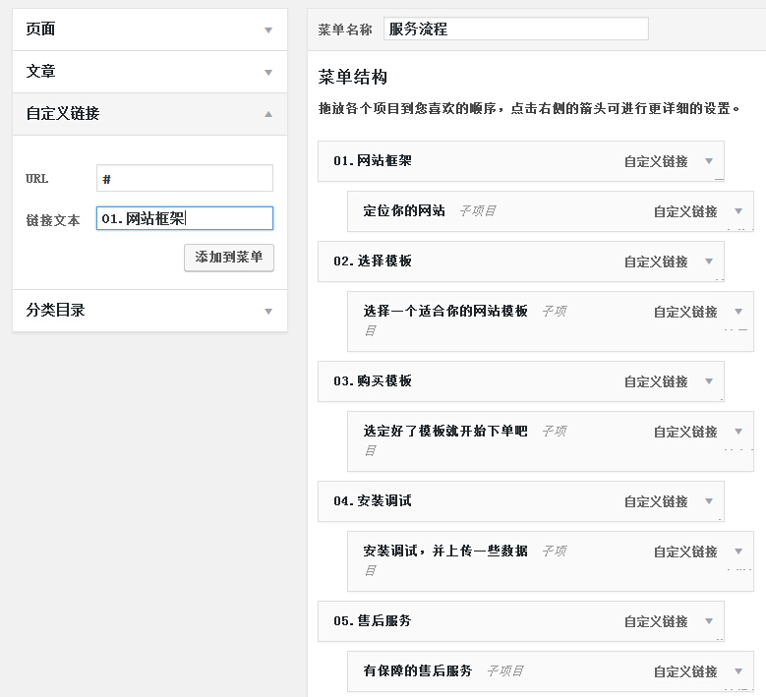Expand the 05.售后服务 item arrow
766x697 pixels.
[709, 621]
